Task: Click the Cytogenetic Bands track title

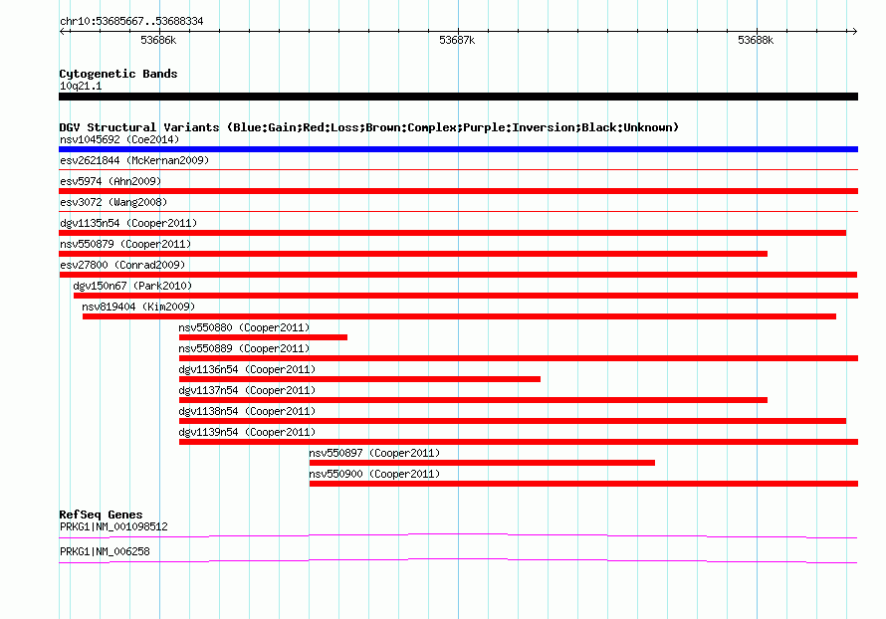Action: [118, 74]
